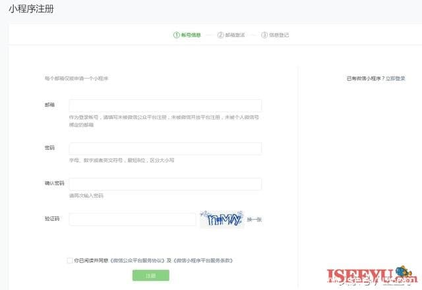Open the 微信小程序平台服务条款 link
The height and width of the screenshot is (290, 422).
203,260
